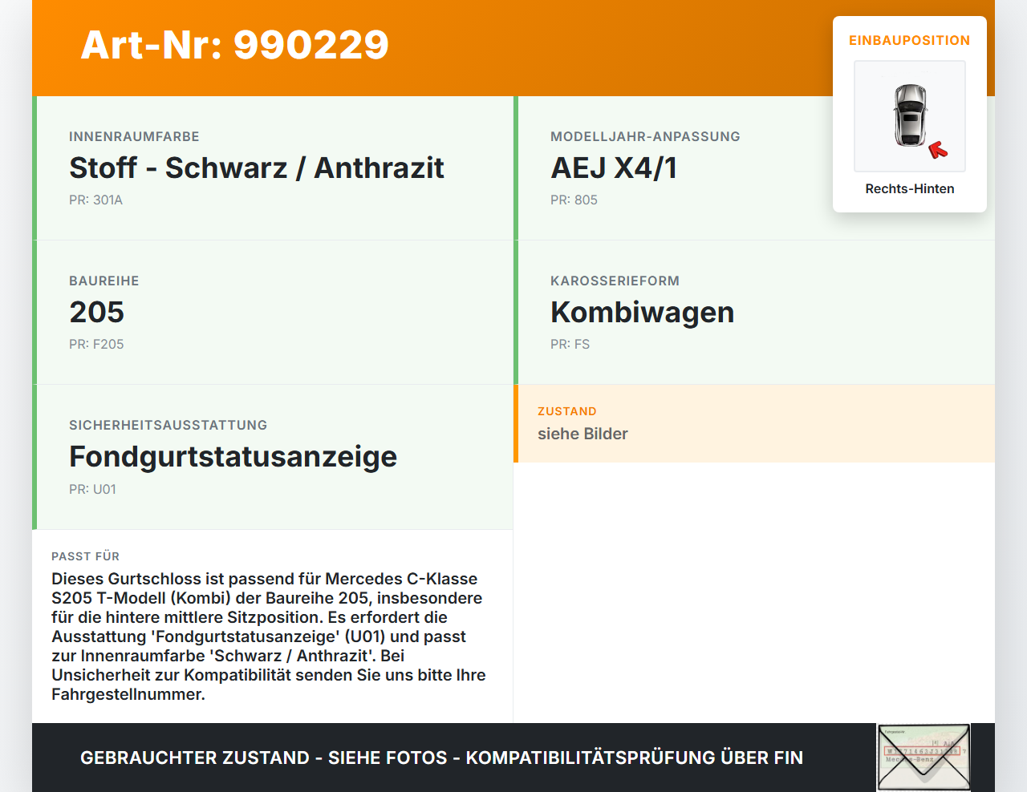Click the orange EINBAUPOSITION header icon area
Viewport: 1027px width, 792px height.
909,40
